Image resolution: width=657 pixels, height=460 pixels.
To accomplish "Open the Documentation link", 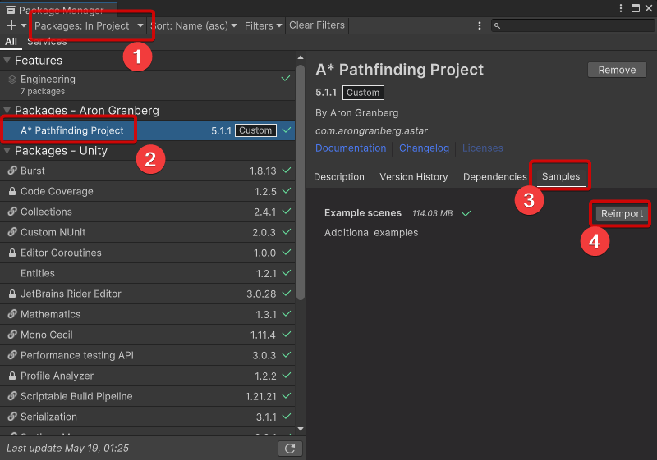I will click(351, 148).
